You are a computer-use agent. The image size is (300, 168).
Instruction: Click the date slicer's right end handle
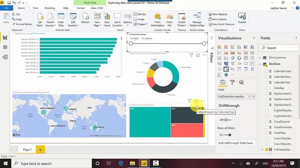click(x=204, y=43)
